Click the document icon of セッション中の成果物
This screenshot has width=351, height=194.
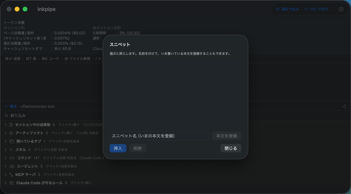(x=11, y=125)
